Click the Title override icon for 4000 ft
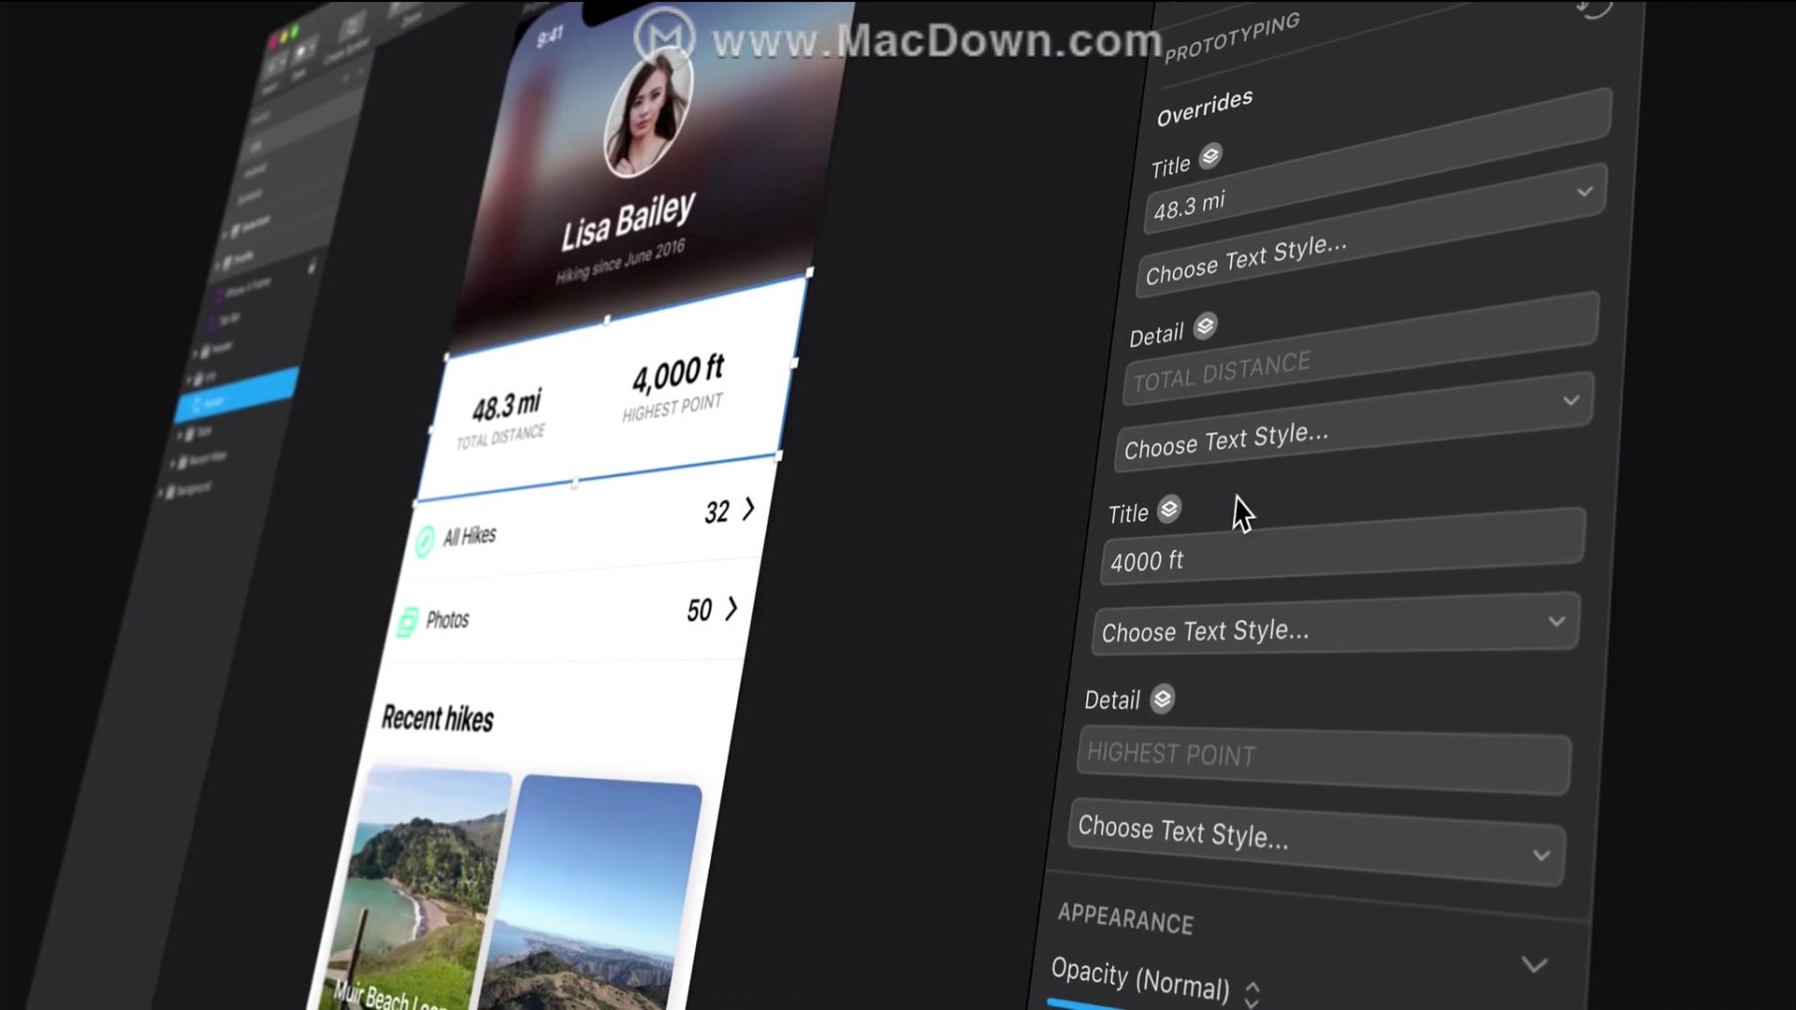The width and height of the screenshot is (1796, 1010). click(x=1170, y=510)
